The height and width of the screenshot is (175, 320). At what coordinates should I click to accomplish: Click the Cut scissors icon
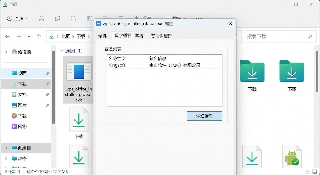pos(42,18)
